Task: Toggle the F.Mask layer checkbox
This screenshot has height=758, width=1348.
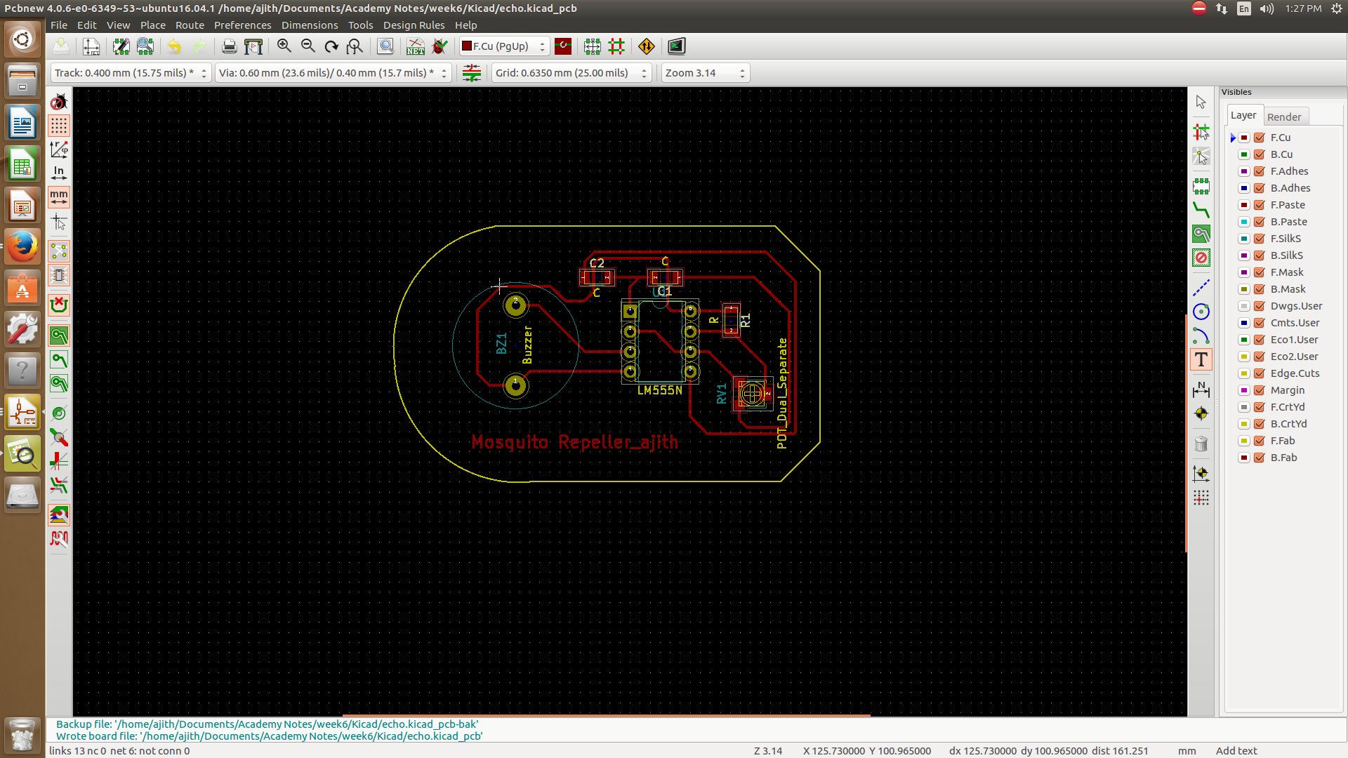Action: (1260, 272)
